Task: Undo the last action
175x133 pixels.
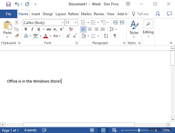Action: point(17,4)
